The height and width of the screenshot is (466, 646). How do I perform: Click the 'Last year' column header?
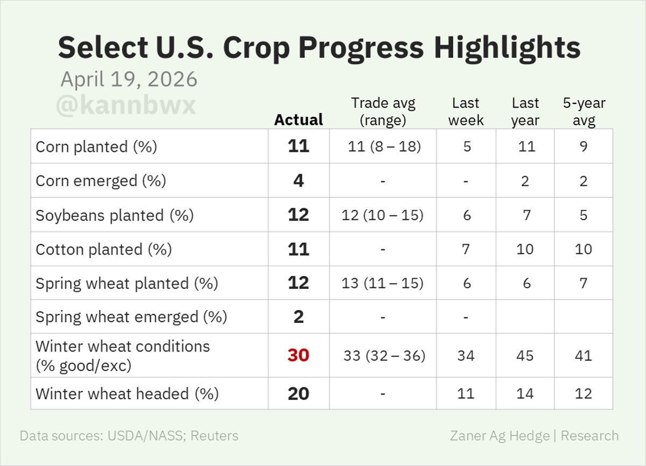click(x=525, y=111)
